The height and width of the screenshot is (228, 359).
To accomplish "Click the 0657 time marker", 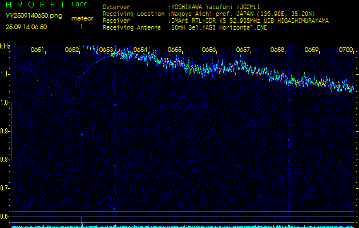I will coord(243,50).
